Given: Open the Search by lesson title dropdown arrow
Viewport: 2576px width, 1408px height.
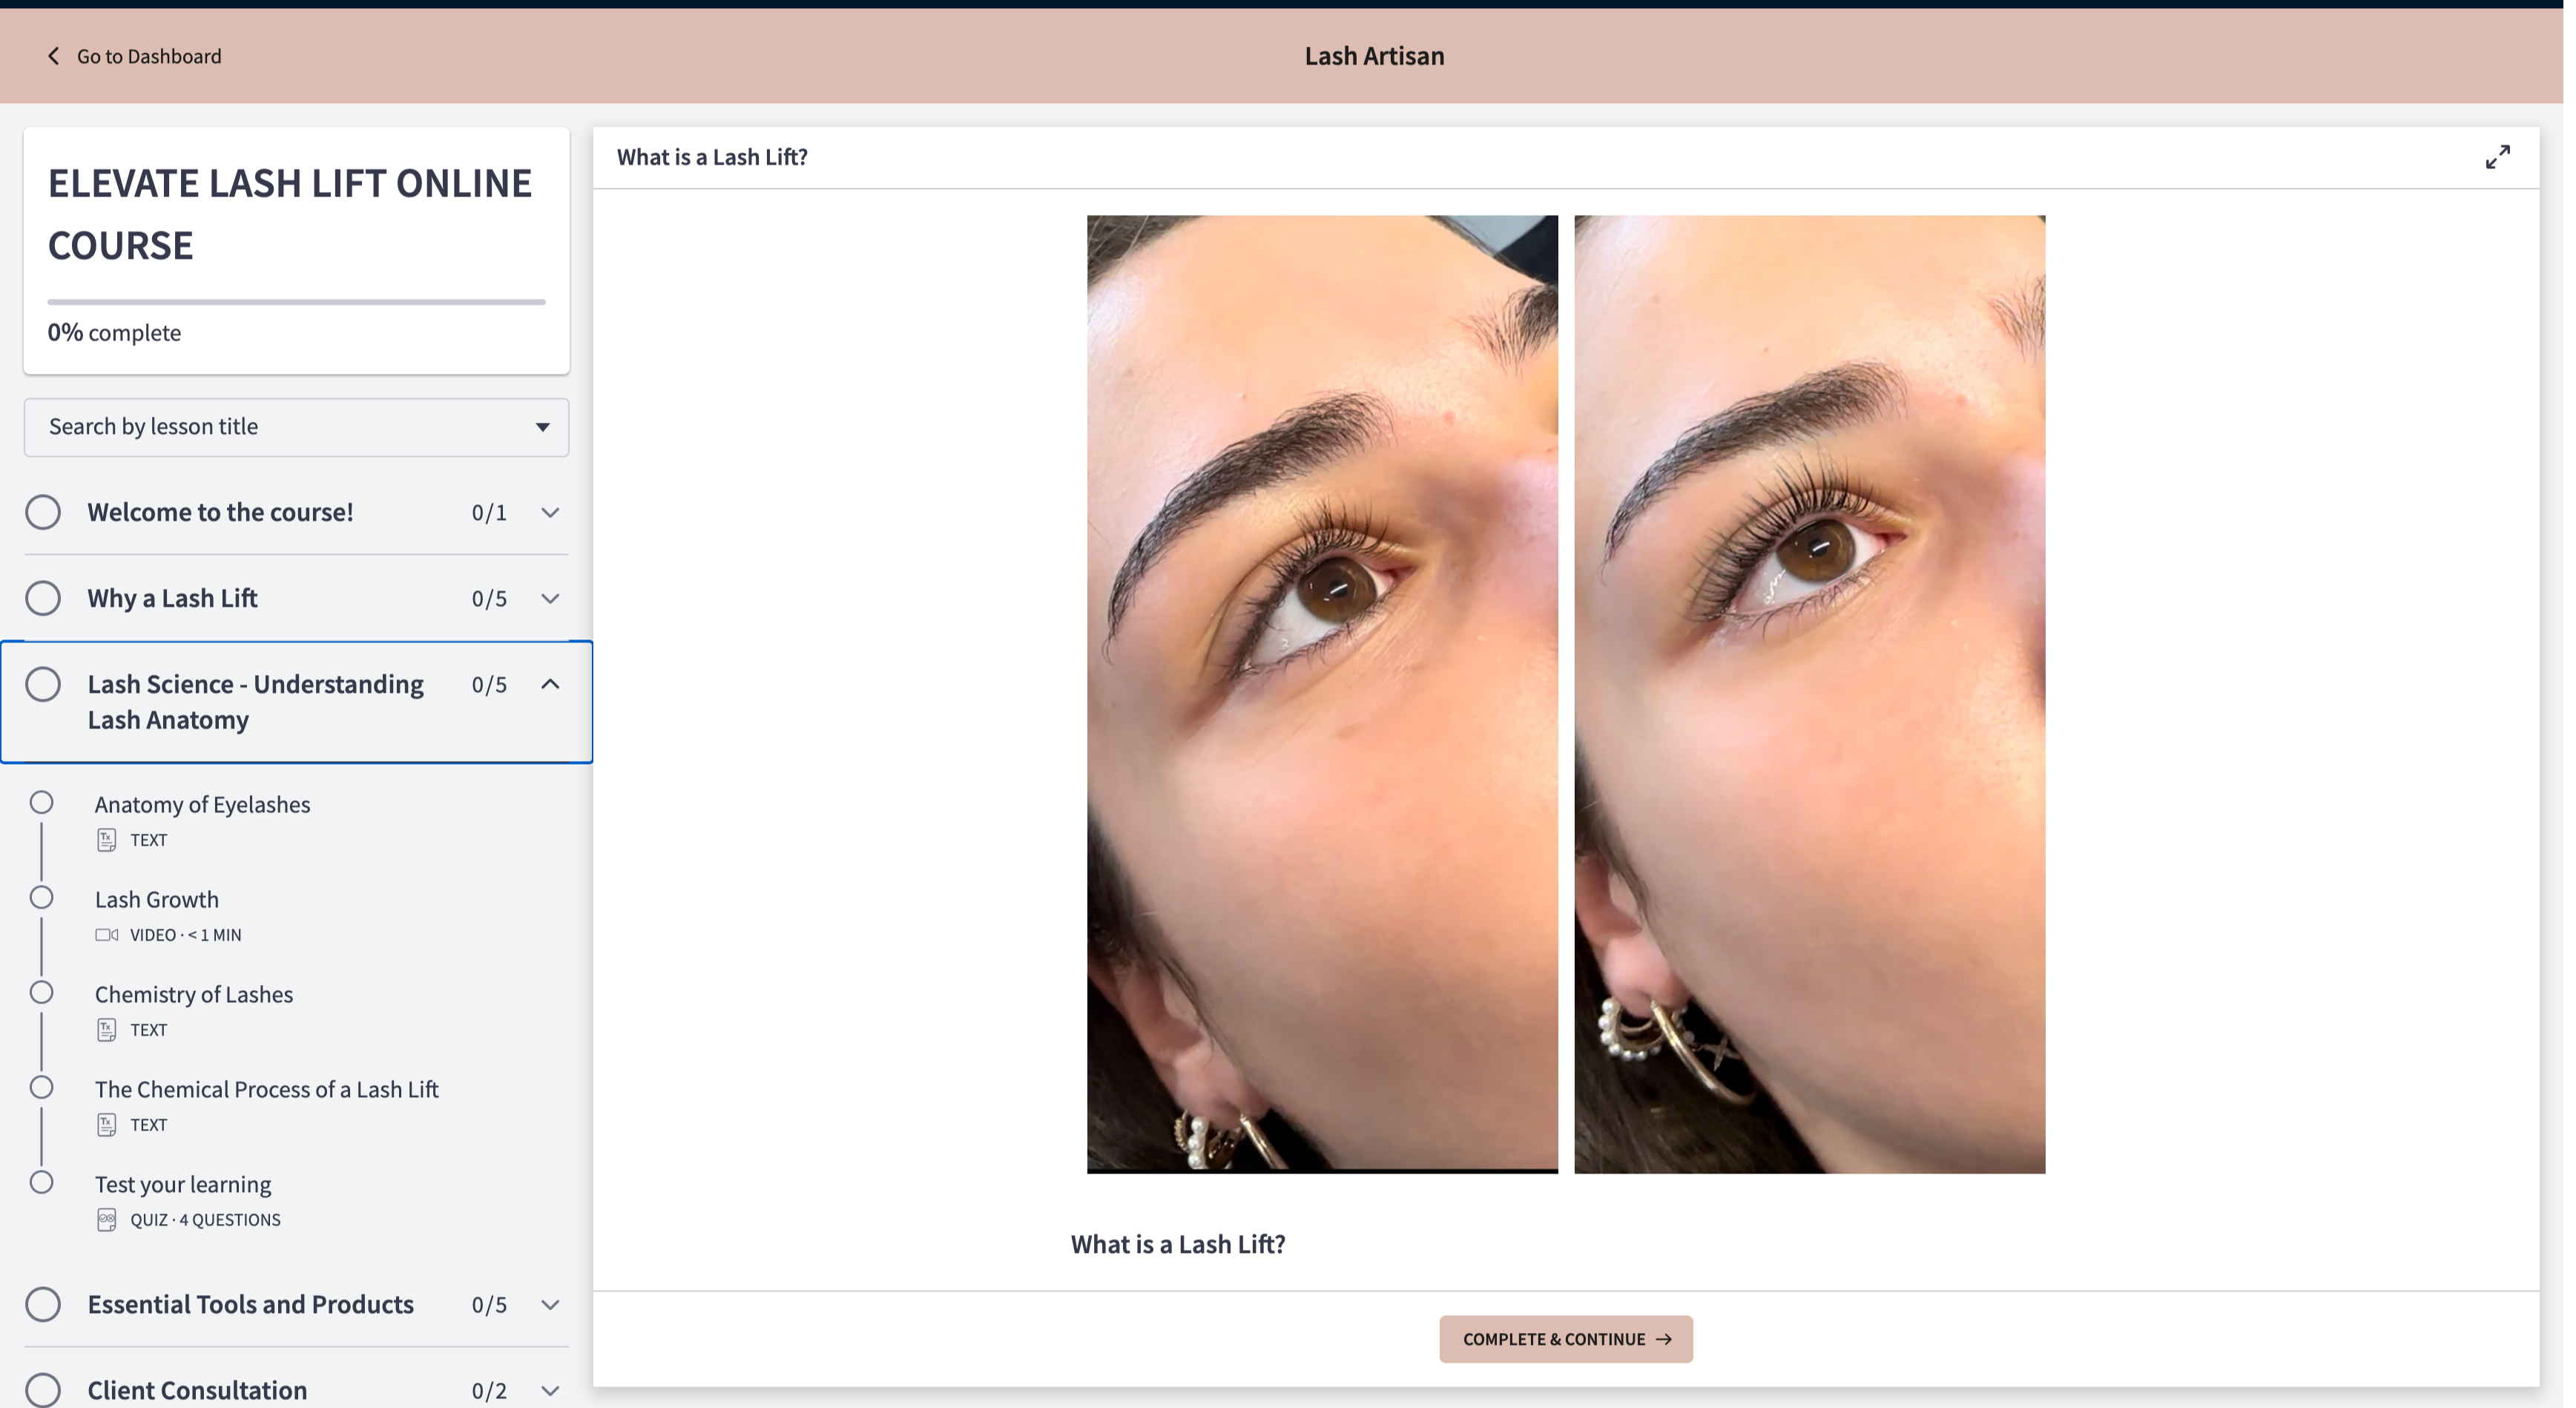Looking at the screenshot, I should point(542,427).
